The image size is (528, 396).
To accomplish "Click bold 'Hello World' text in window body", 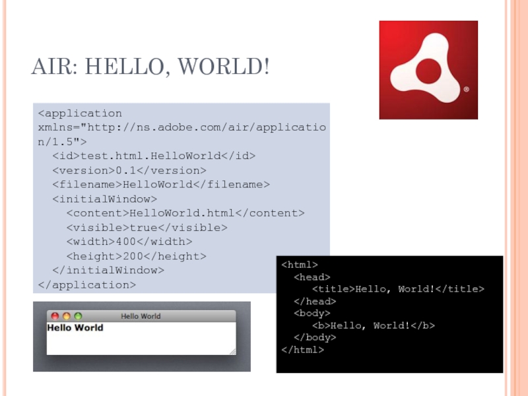I will coord(75,327).
